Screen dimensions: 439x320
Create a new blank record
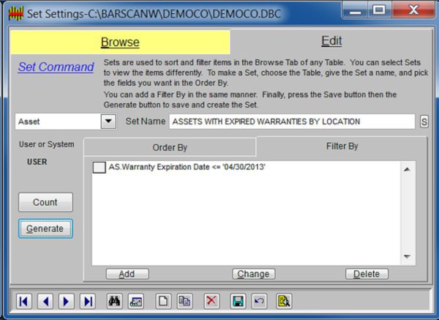pyautogui.click(x=163, y=301)
